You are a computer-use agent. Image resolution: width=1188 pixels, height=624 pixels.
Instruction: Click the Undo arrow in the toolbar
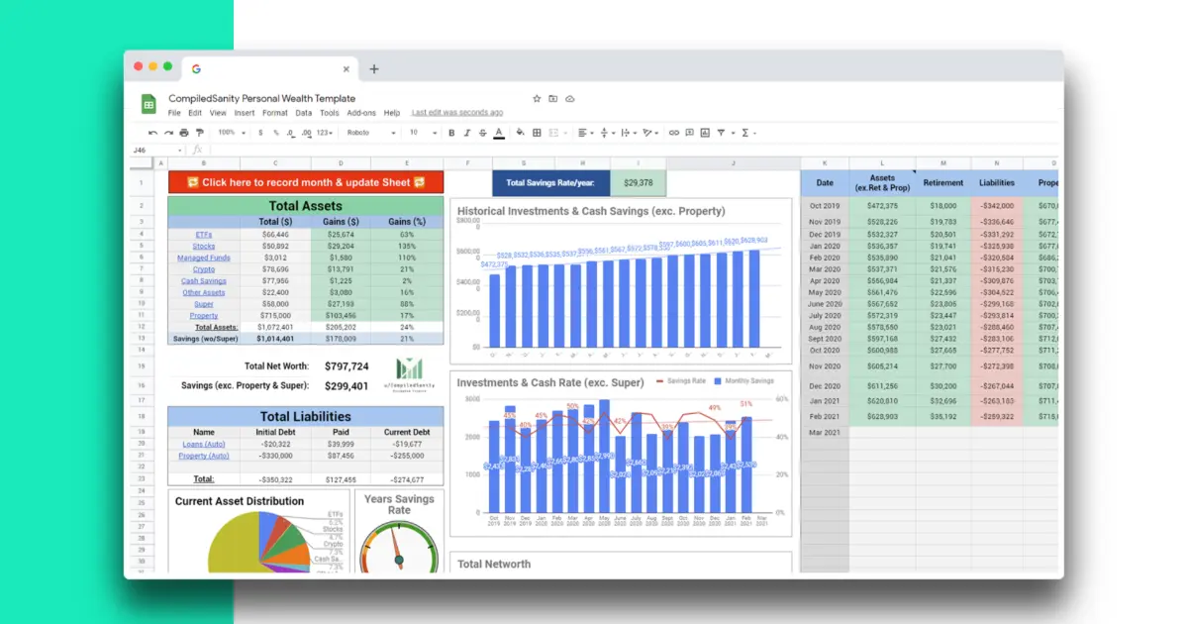(152, 133)
